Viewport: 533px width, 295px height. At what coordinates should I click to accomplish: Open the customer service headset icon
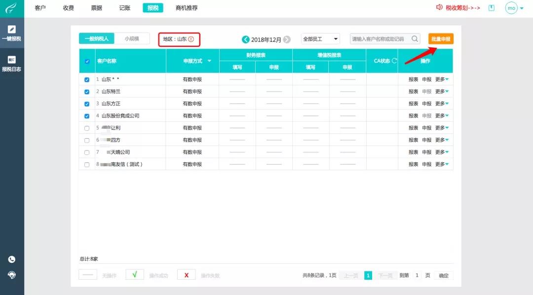11,275
